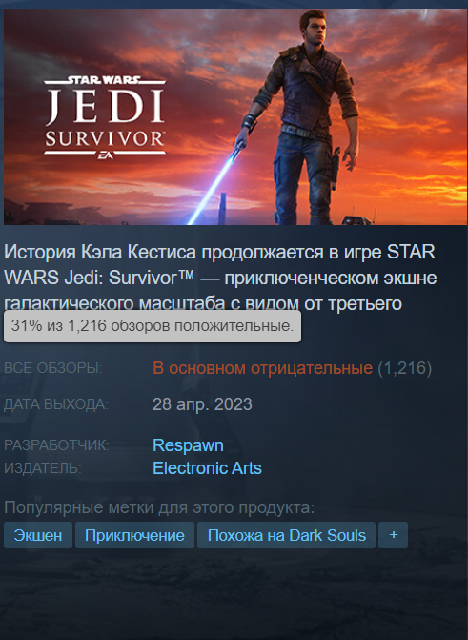Open the Electronic Arts publisher link
This screenshot has height=640, width=468.
207,467
